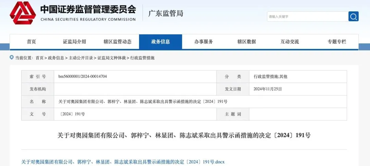
Task: Focus the keyword search input field
Action: pos(307,16)
